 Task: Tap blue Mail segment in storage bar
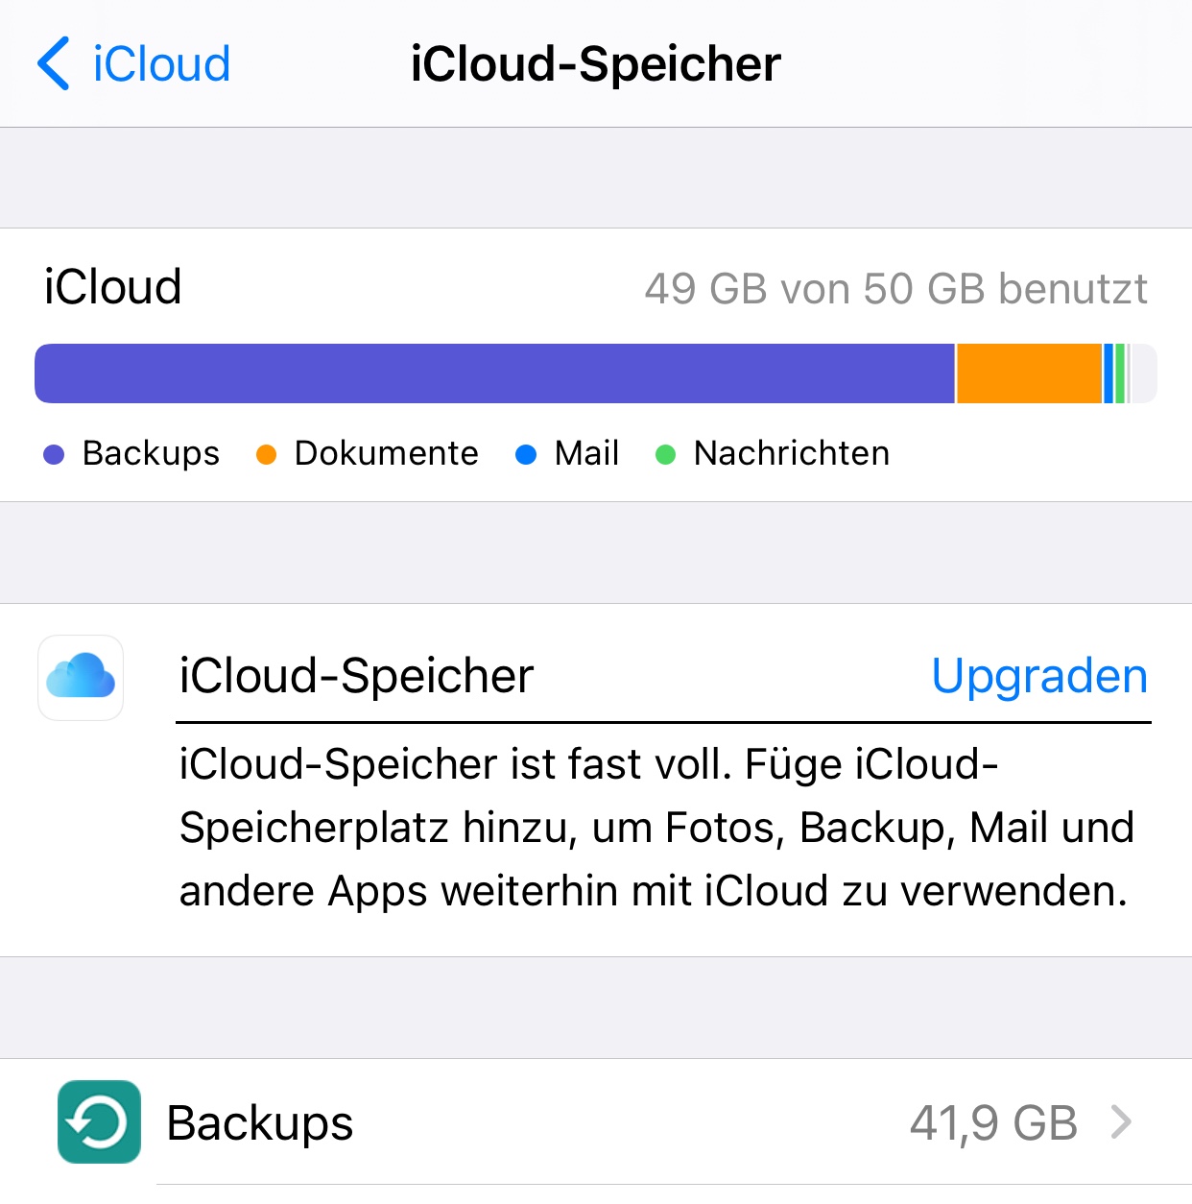pyautogui.click(x=1109, y=373)
